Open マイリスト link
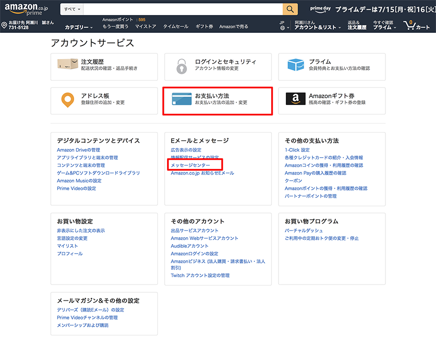This screenshot has width=436, height=344. 67,246
